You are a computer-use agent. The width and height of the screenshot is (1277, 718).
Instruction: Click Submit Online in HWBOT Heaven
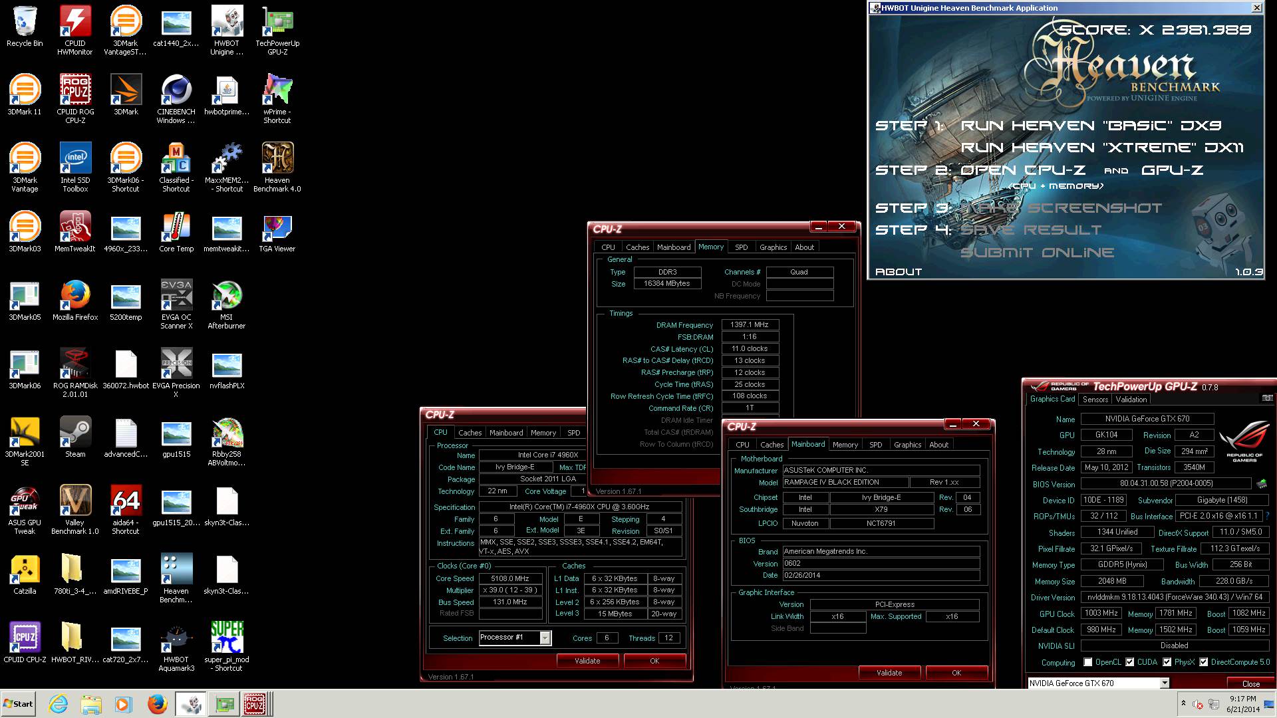1037,253
